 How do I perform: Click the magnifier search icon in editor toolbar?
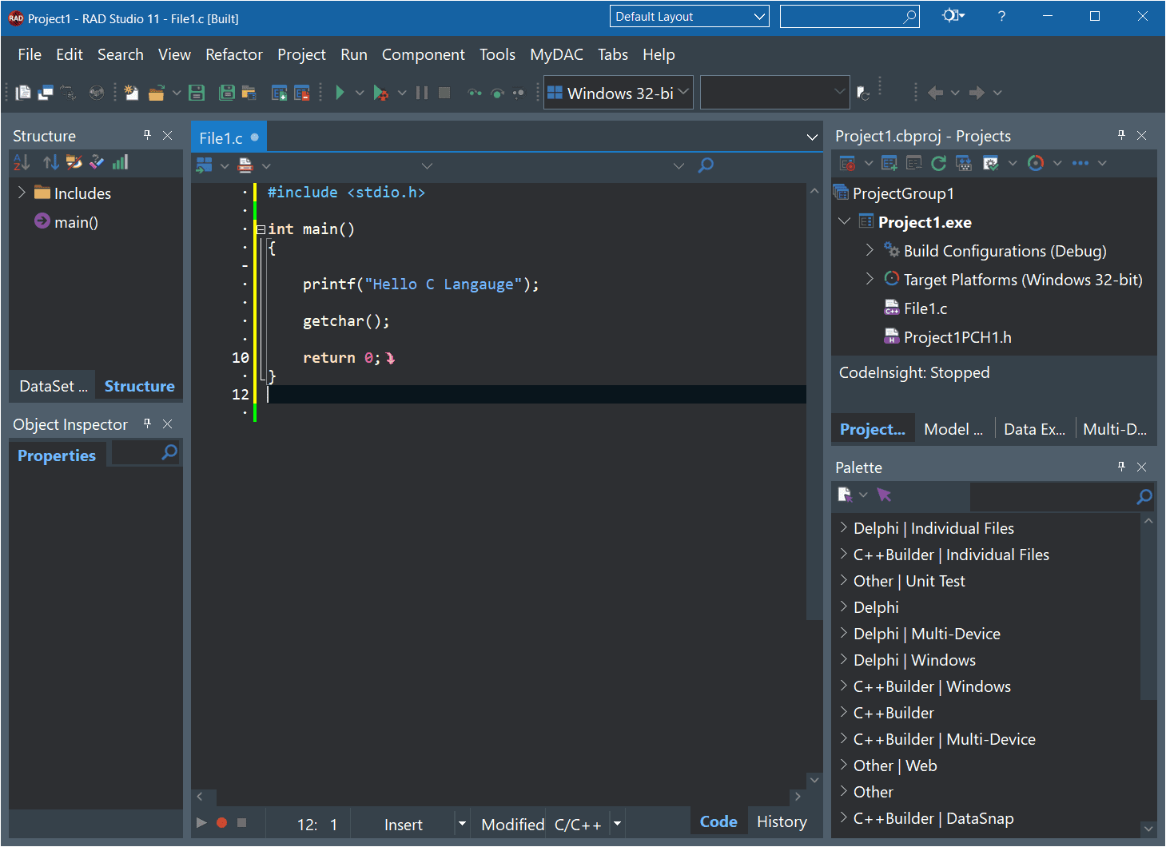[x=706, y=165]
